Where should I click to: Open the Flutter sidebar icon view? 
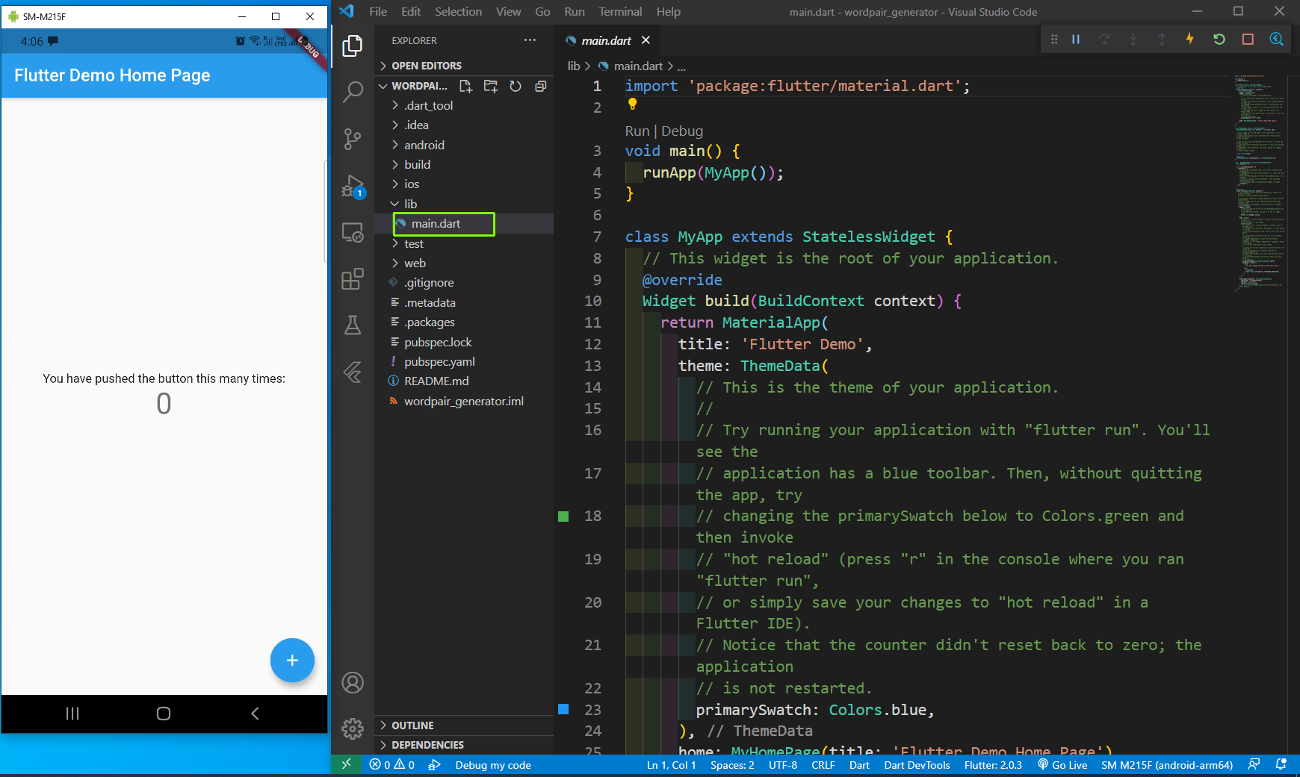coord(352,371)
